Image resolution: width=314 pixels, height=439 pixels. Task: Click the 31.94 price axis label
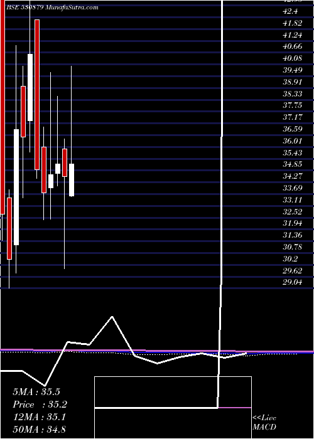pos(293,223)
